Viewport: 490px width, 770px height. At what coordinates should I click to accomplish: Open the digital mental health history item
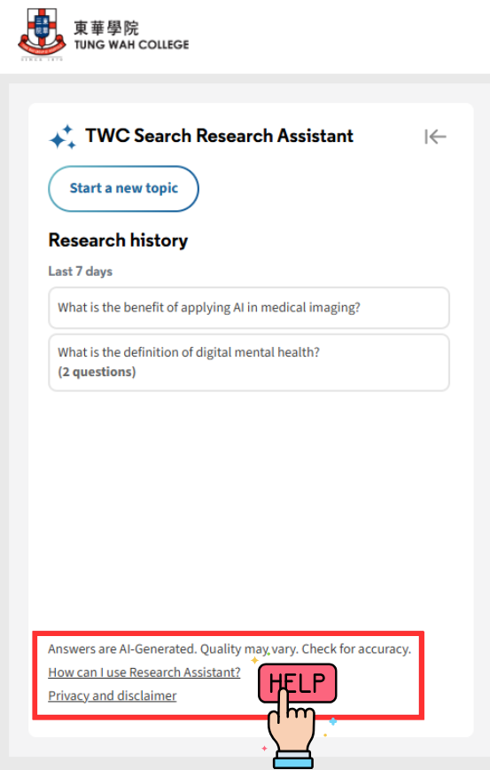click(x=249, y=363)
